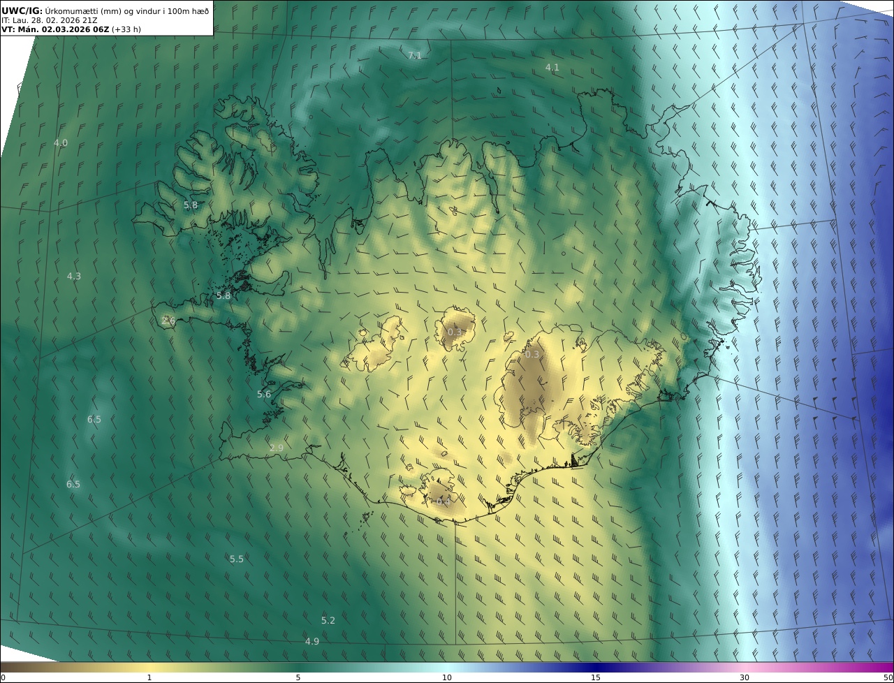Click the 5 tick label on the colorbar
Screen dimensions: 894x683
[x=298, y=677]
